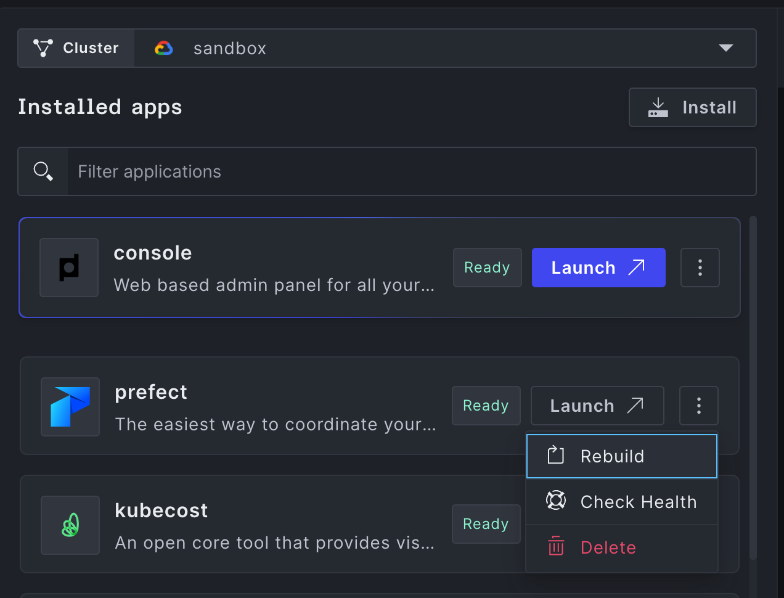Viewport: 784px width, 598px height.
Task: Select Rebuild from the context menu
Action: [x=621, y=456]
